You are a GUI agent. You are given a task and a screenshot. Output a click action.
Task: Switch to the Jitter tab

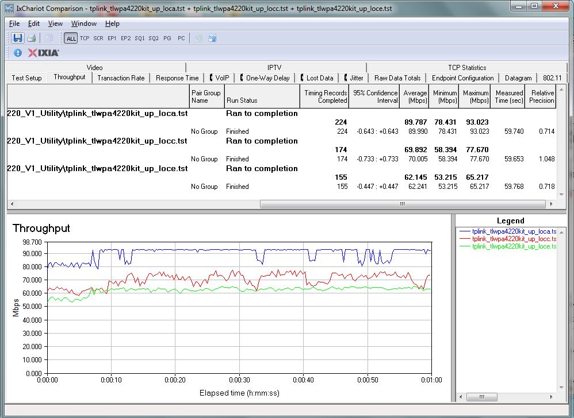pos(354,78)
